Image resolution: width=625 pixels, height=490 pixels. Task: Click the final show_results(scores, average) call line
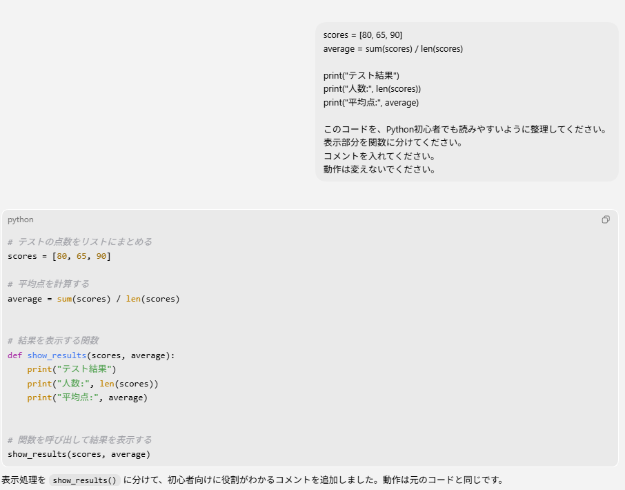pos(79,454)
